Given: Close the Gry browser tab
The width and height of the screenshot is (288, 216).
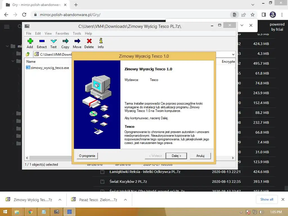Looking at the screenshot, I should pos(65,5).
